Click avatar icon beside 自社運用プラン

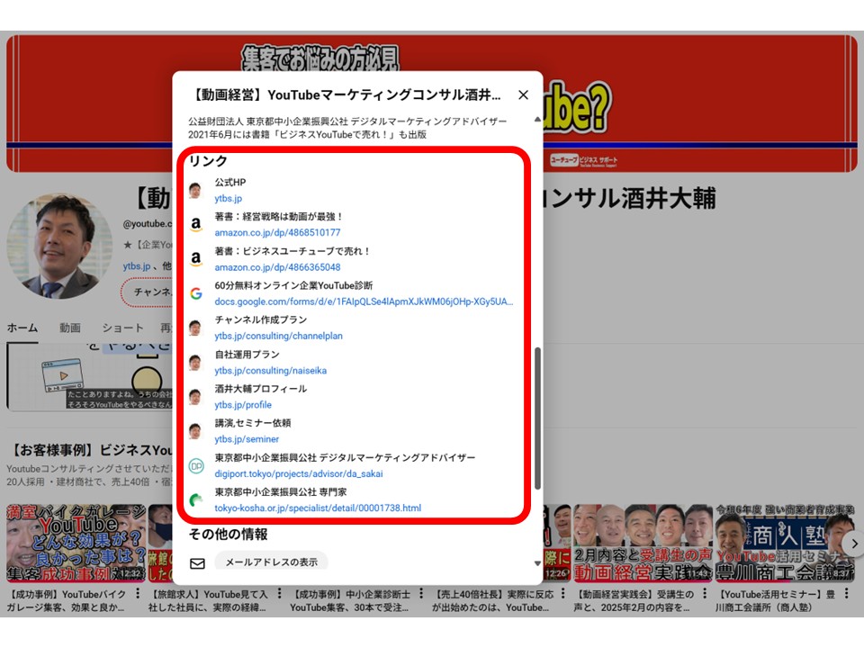195,363
